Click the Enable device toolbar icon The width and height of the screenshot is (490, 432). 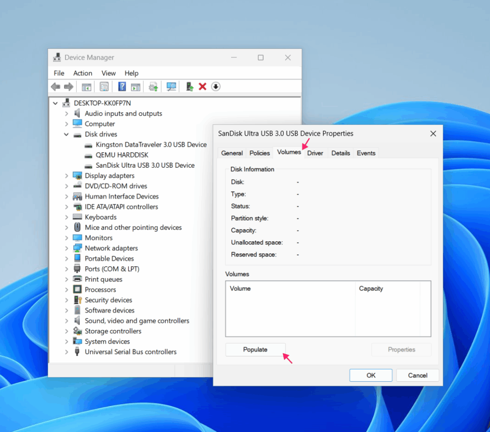[x=189, y=86]
